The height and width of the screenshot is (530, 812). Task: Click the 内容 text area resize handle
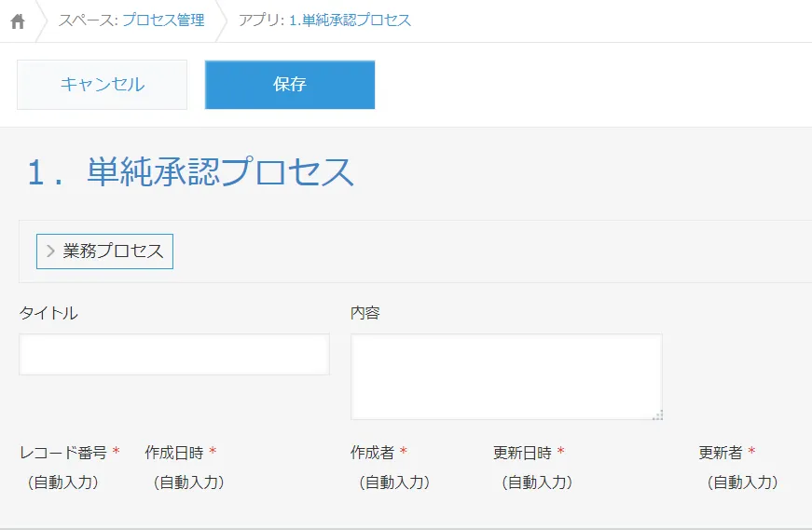pos(657,415)
